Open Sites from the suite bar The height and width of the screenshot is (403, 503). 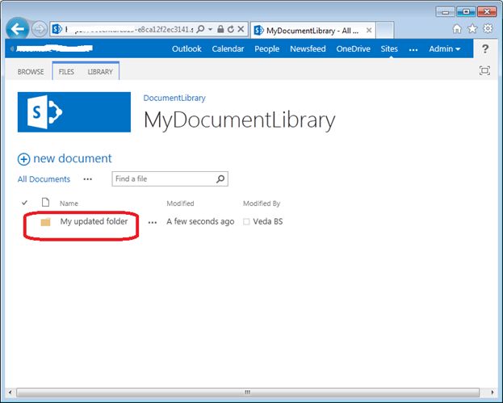[x=389, y=48]
